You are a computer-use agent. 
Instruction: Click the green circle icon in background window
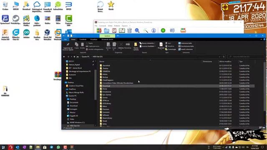(x=163, y=30)
